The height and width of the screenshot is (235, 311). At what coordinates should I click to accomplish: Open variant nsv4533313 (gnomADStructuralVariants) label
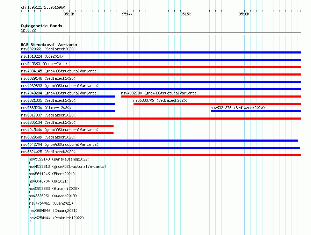67,166
